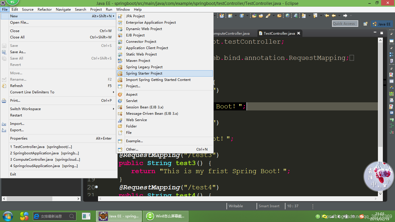The height and width of the screenshot is (222, 395).
Task: Select Aspect in New submenu
Action: (165, 95)
